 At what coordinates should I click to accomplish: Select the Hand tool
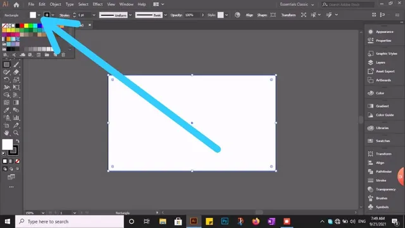pyautogui.click(x=6, y=133)
